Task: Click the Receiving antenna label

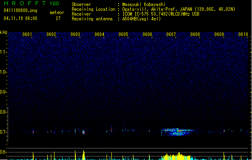Action: (92, 19)
